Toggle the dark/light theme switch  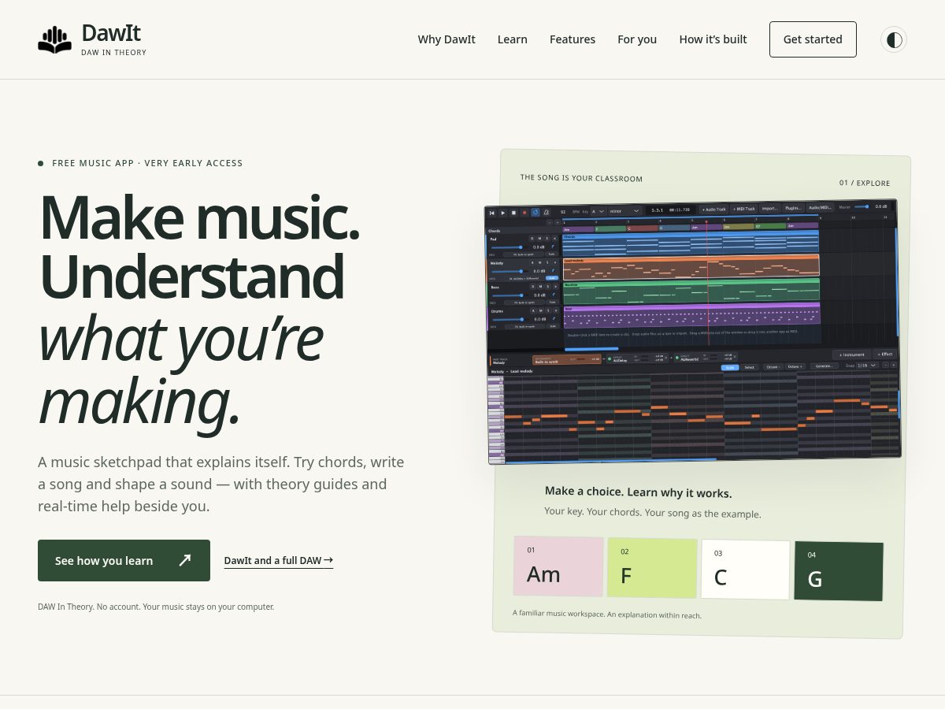[894, 39]
